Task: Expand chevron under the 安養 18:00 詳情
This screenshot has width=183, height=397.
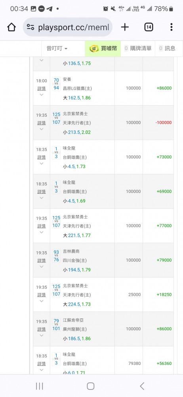Action: pos(42,95)
